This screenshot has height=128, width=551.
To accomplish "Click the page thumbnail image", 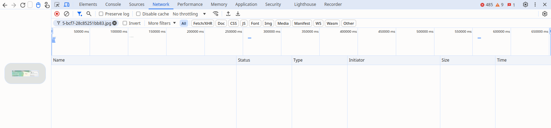I will (x=25, y=73).
